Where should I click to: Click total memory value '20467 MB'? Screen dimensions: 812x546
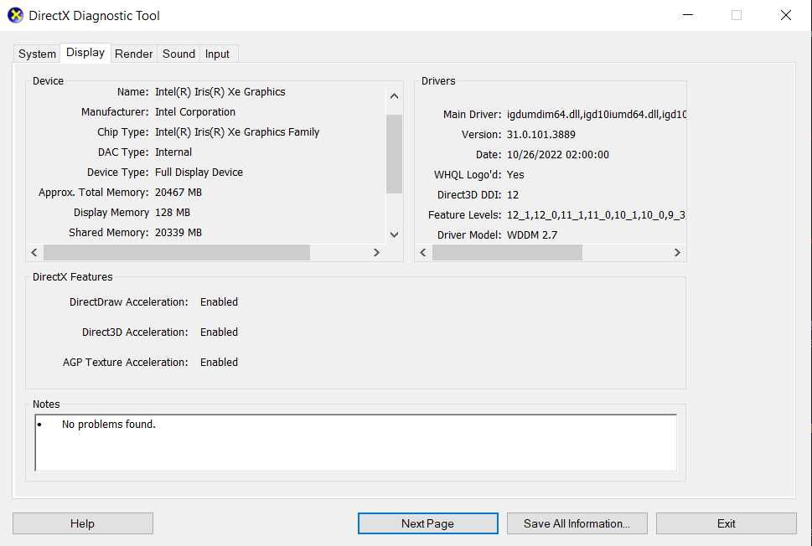[178, 193]
